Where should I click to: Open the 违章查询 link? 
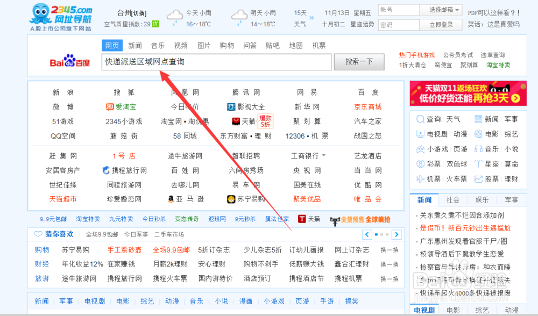pyautogui.click(x=492, y=55)
